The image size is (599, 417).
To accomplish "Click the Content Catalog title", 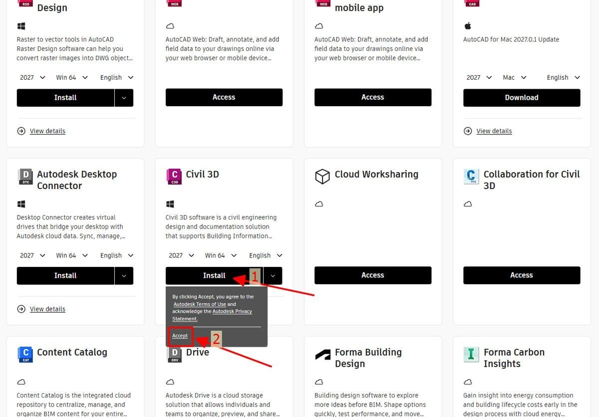I will 72,352.
